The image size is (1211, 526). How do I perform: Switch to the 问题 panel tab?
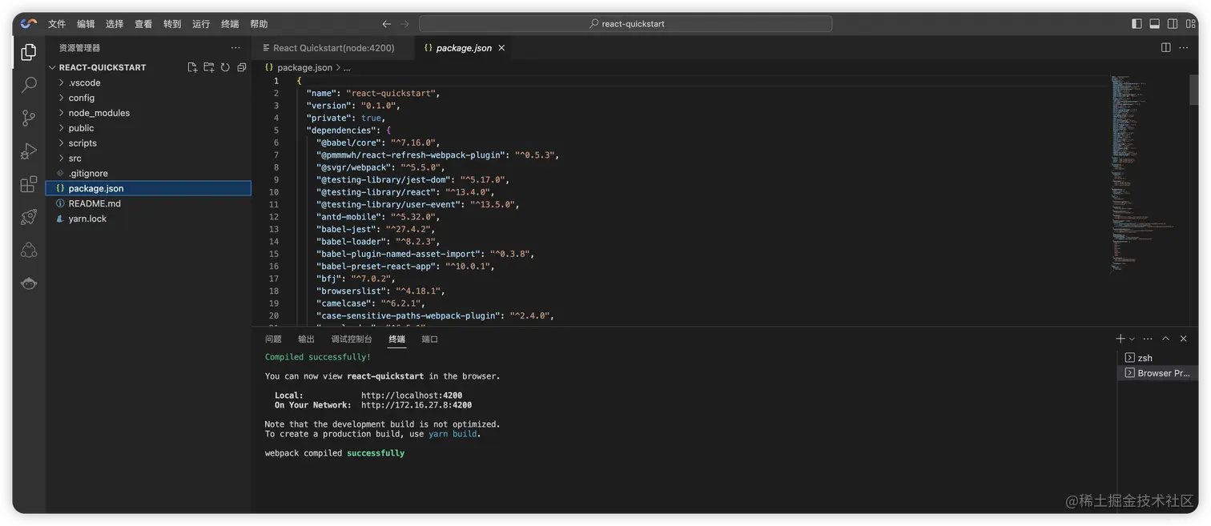[x=273, y=339]
